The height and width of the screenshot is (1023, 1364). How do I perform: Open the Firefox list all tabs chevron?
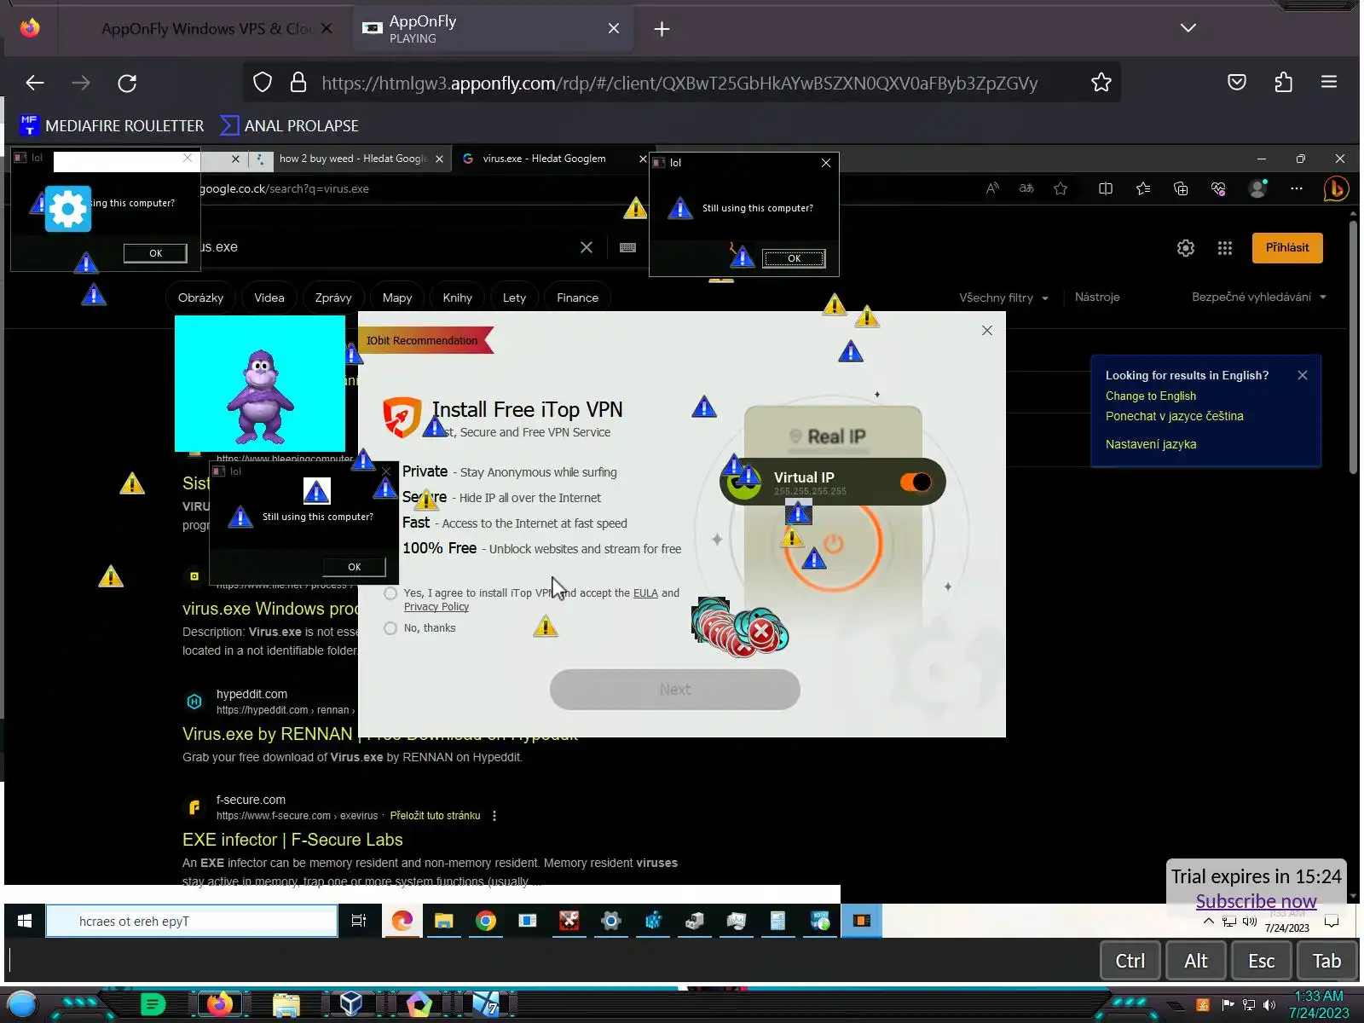click(x=1188, y=28)
